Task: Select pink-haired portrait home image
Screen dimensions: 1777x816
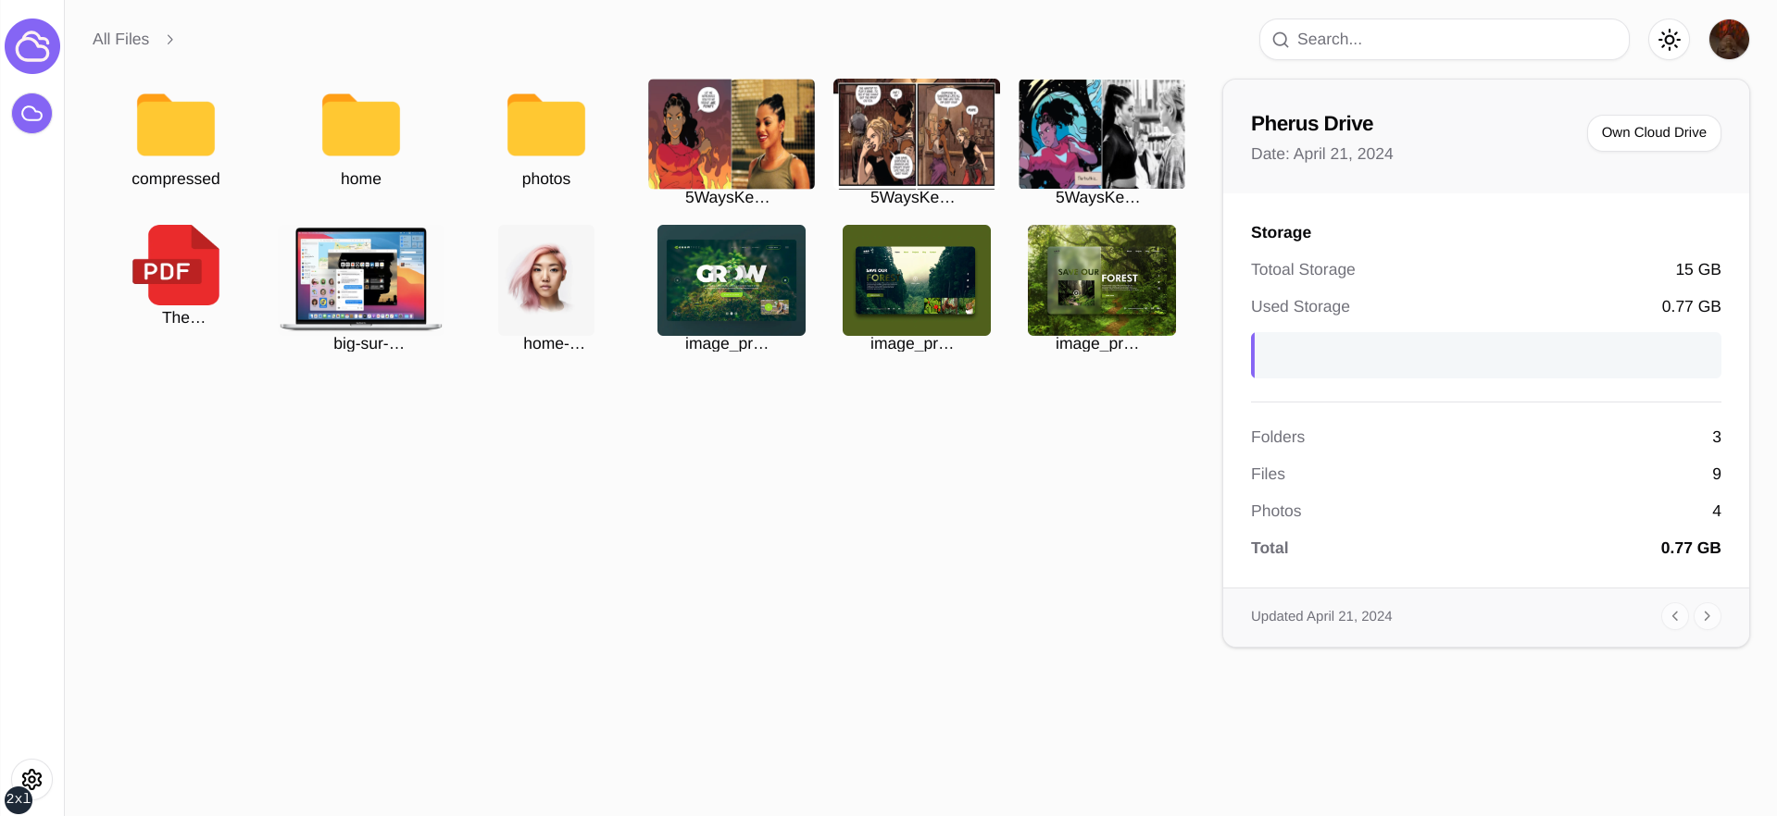Action: (x=546, y=279)
